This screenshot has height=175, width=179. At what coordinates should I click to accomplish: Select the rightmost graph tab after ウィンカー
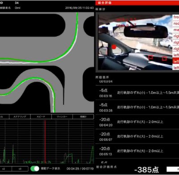(x=83, y=117)
